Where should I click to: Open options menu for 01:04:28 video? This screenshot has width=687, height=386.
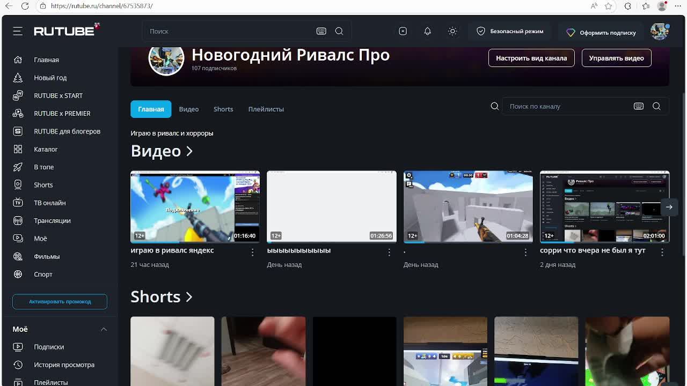click(x=525, y=252)
